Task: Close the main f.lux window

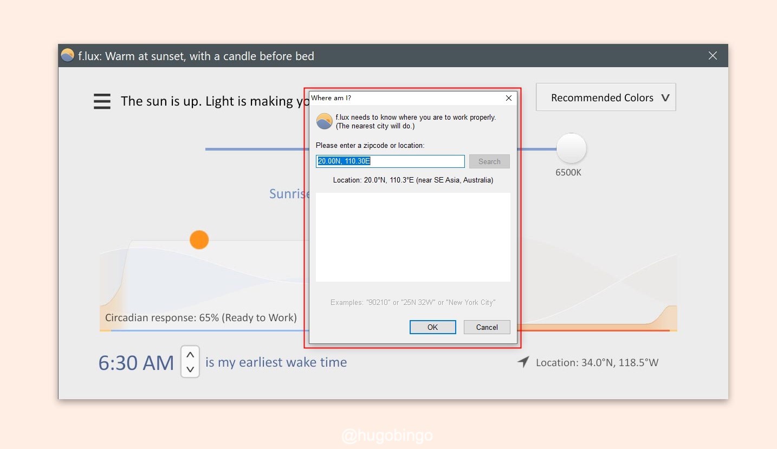Action: tap(713, 56)
